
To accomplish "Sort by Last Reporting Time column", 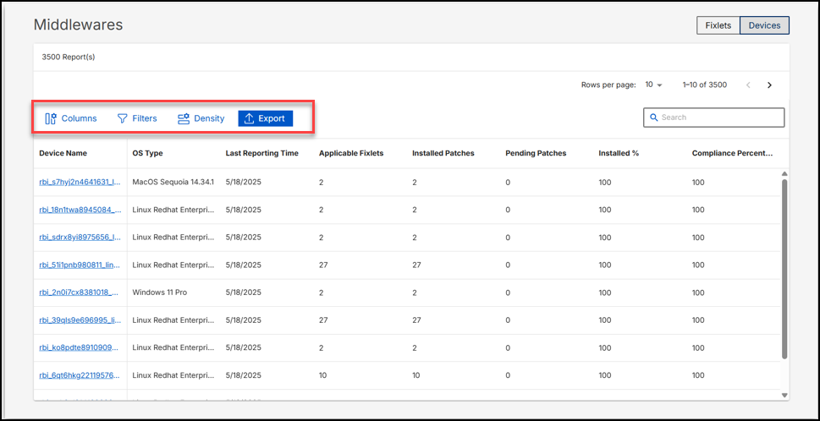I will pyautogui.click(x=262, y=154).
